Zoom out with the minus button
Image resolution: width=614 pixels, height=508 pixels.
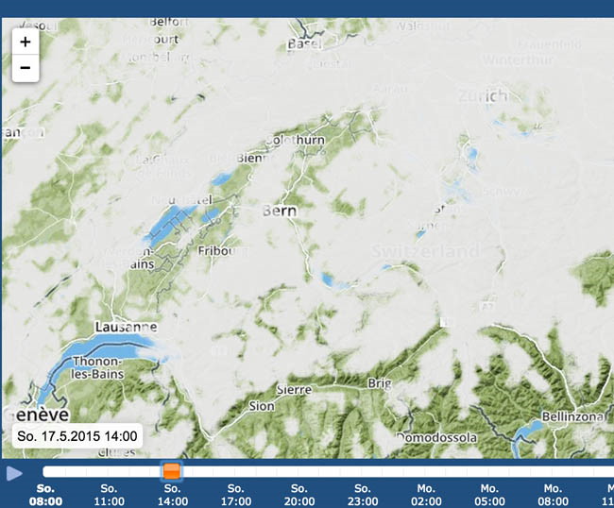pyautogui.click(x=26, y=68)
